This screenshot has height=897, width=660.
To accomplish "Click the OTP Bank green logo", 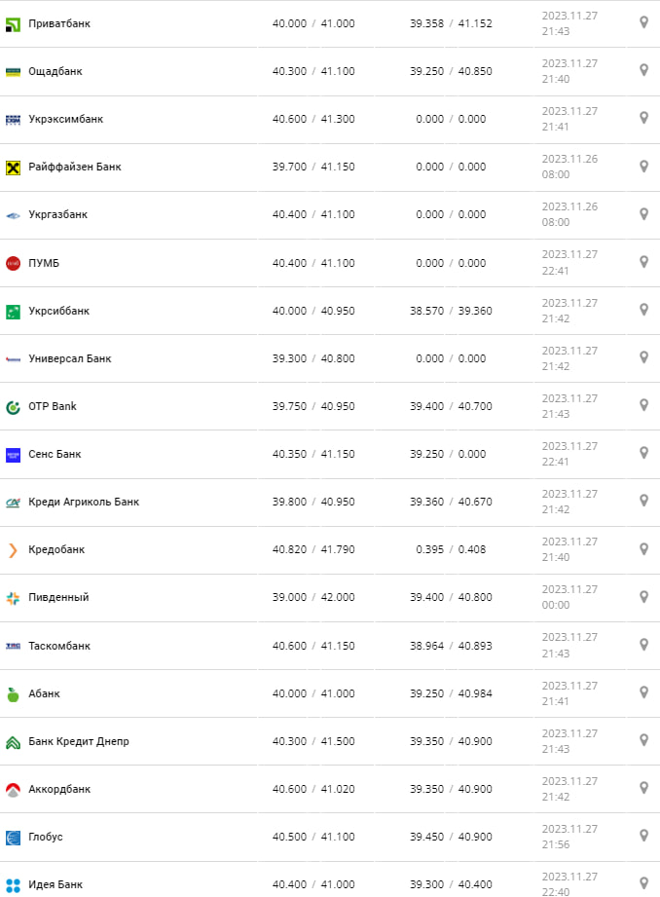I will [14, 406].
